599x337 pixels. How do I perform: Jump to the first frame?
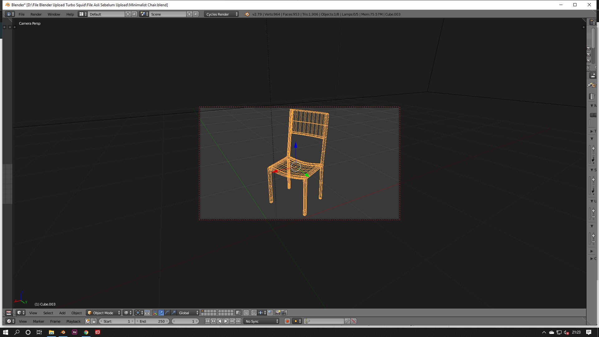tap(207, 321)
